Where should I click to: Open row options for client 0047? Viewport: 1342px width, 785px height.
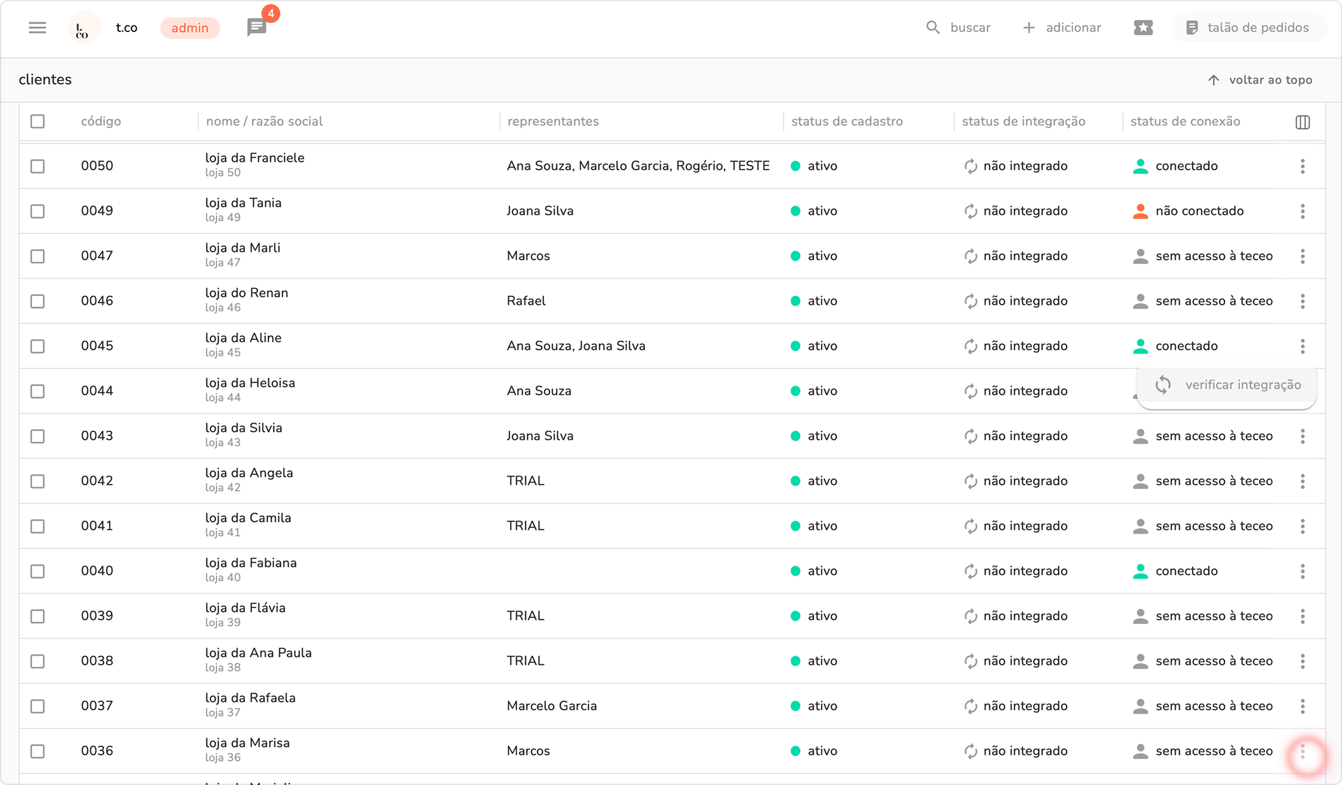[x=1302, y=256]
